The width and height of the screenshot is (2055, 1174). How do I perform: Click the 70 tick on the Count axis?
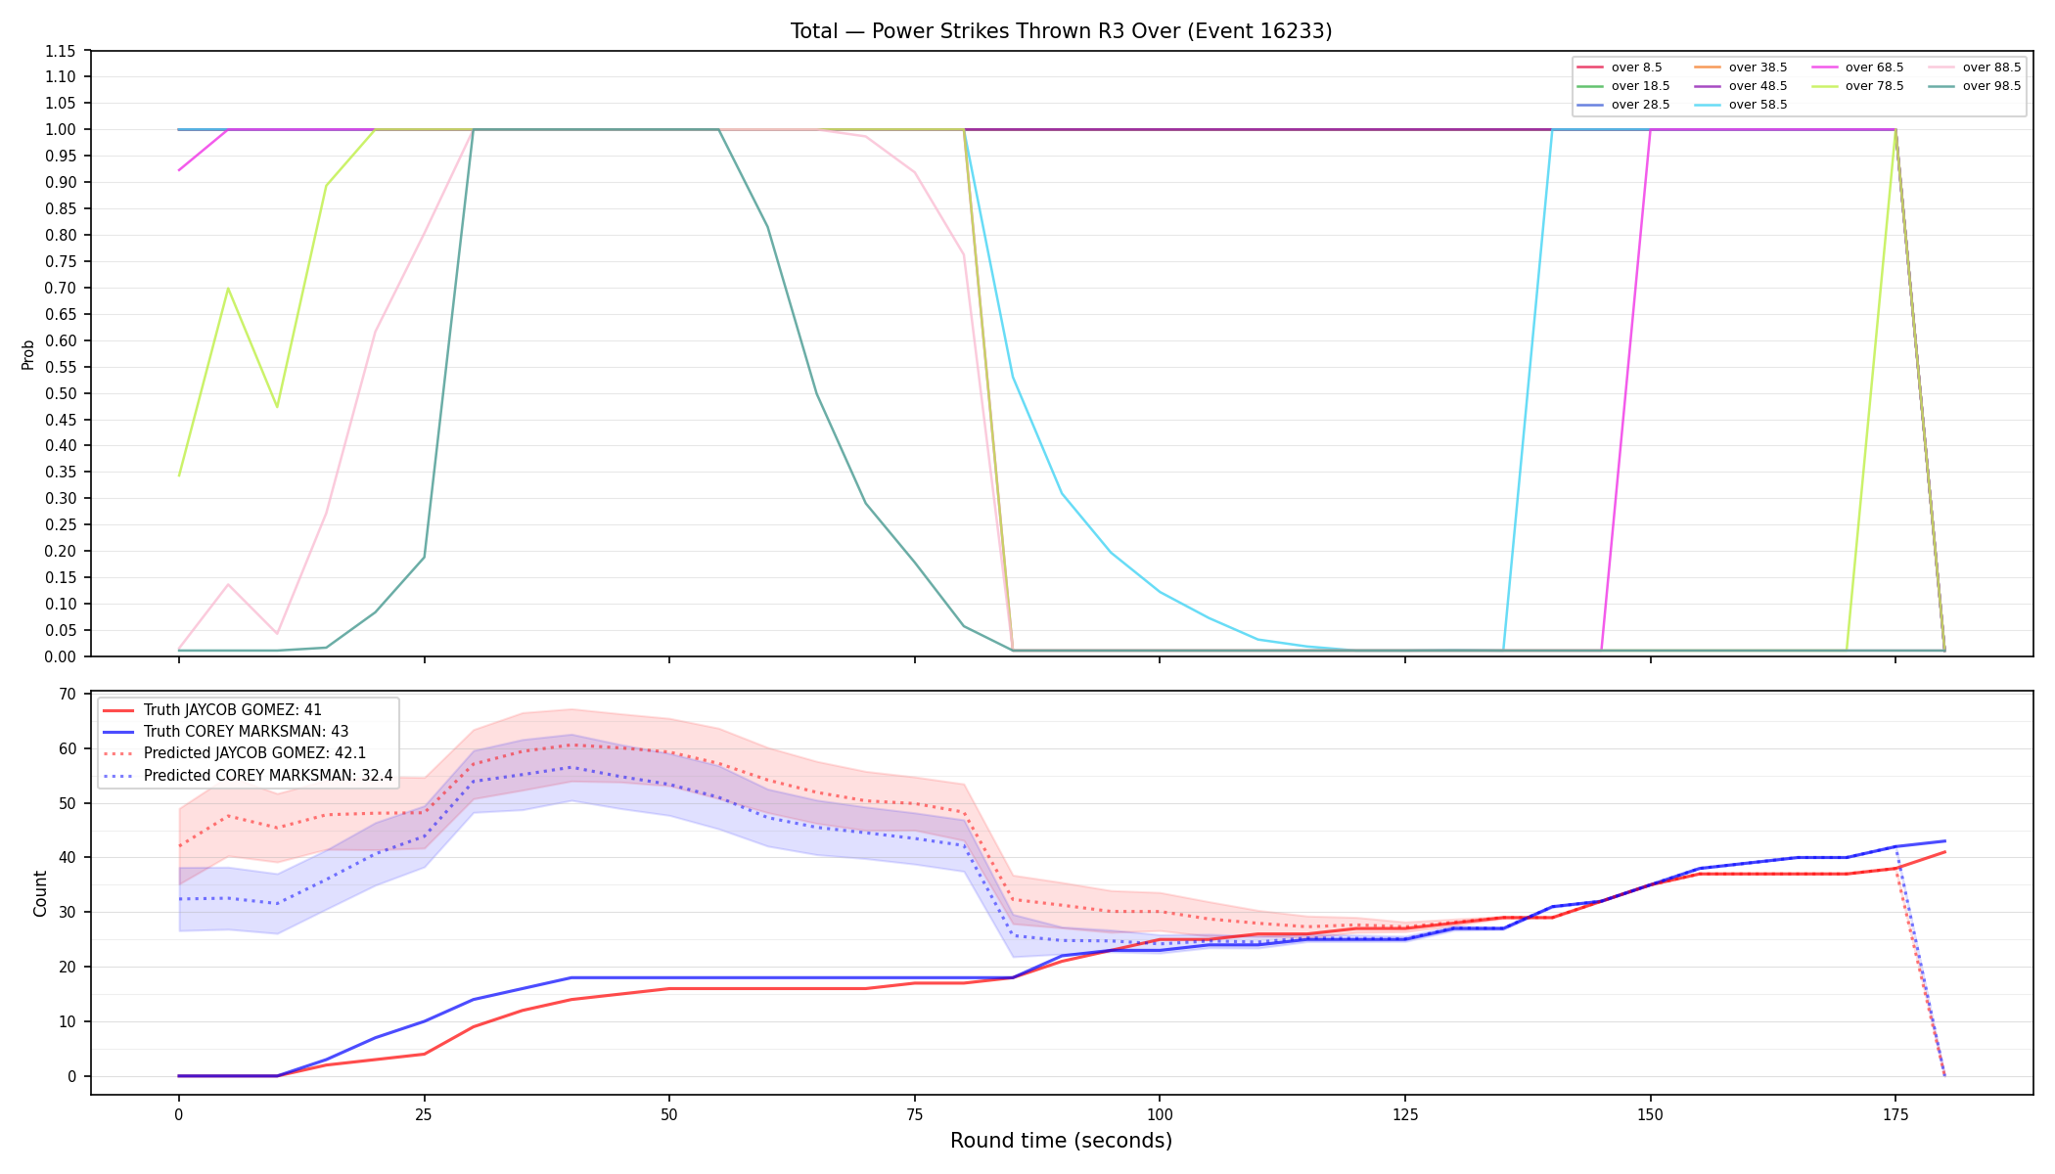click(x=68, y=695)
